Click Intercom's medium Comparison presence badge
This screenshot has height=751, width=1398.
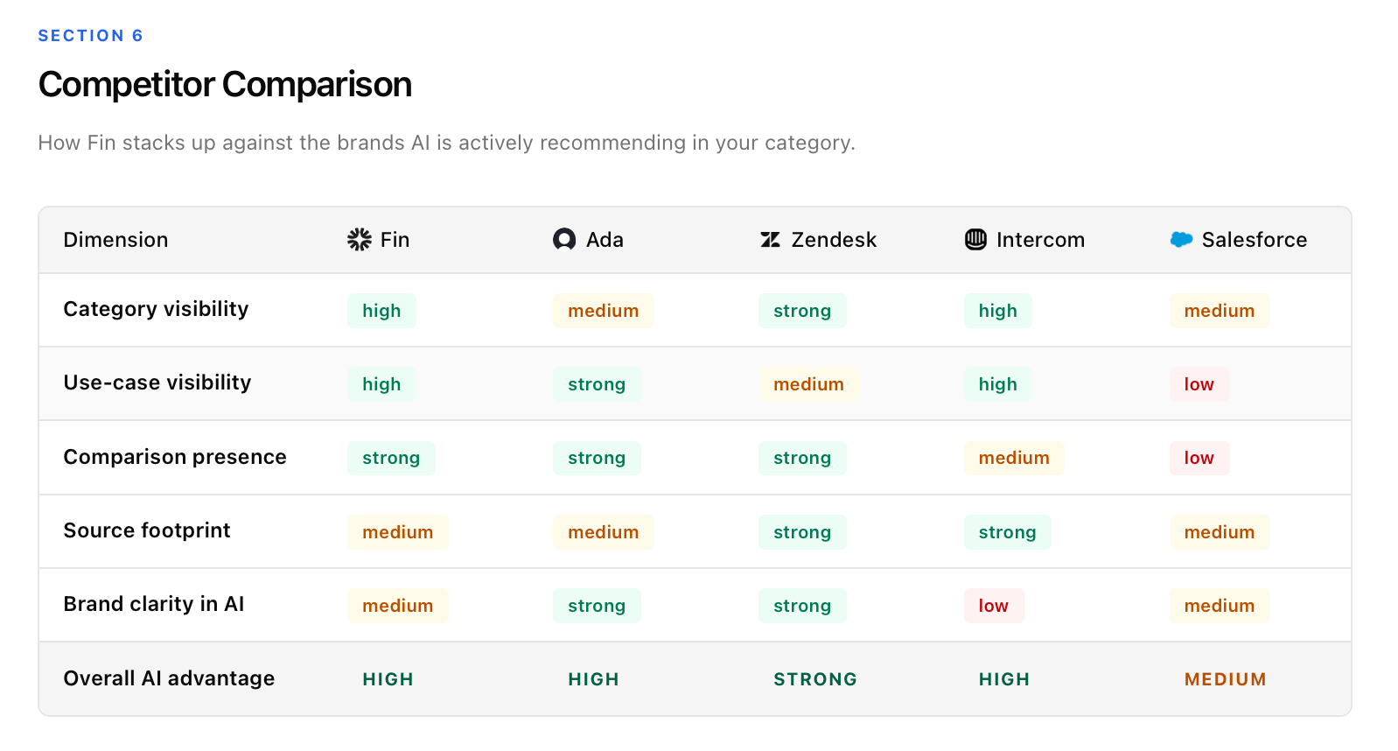click(1014, 458)
